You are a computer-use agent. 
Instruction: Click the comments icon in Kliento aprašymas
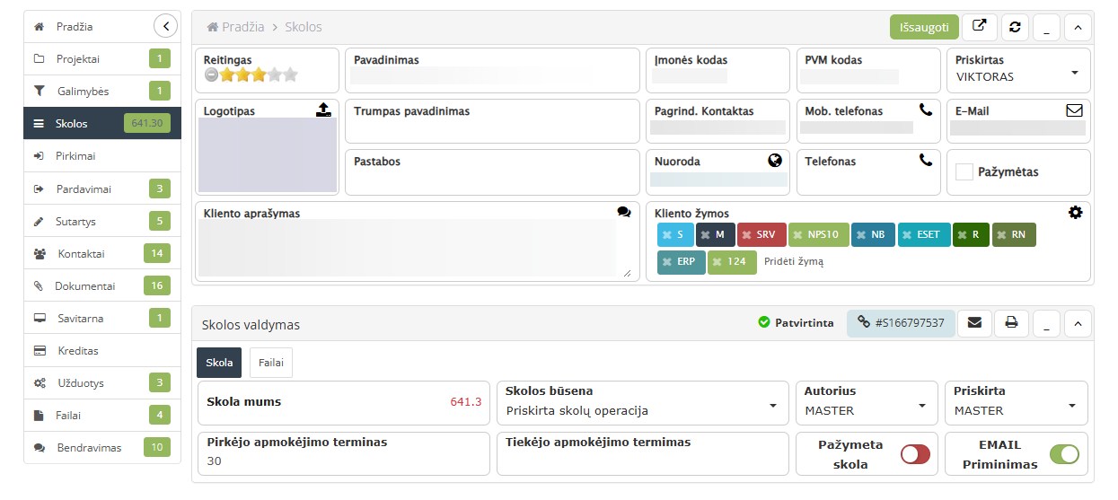(624, 213)
